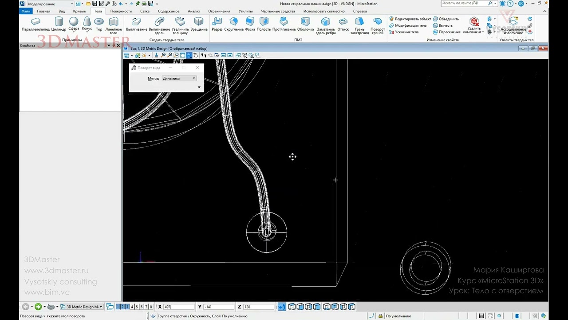Activate the Оболочка tool
Image resolution: width=568 pixels, height=320 pixels.
(x=305, y=24)
